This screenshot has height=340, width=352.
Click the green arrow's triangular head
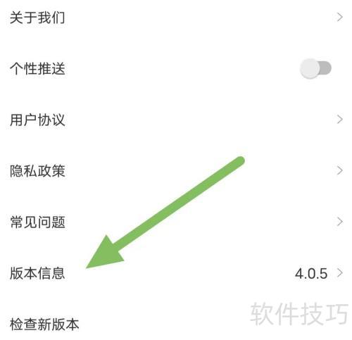[105, 255]
